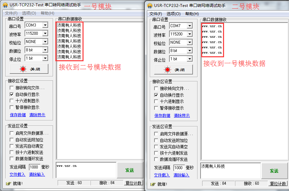Enable 数据流循环发送 in the right window

(x=156, y=159)
